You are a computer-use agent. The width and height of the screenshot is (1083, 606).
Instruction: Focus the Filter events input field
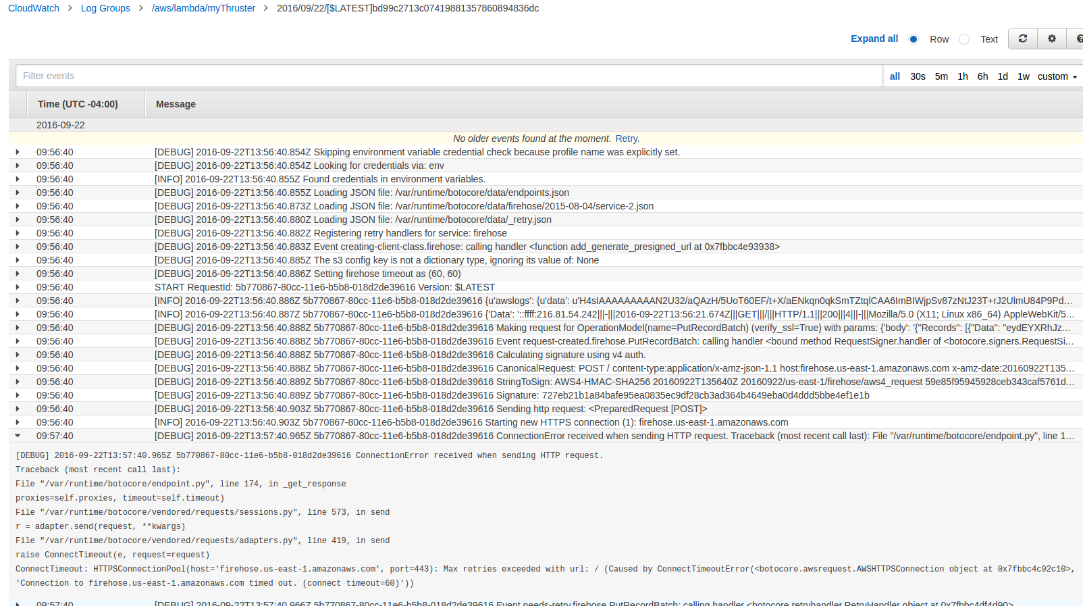(449, 76)
